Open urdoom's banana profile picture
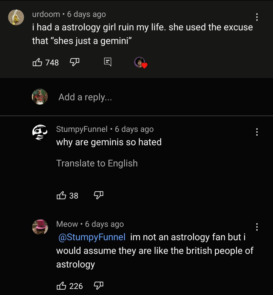 (x=16, y=18)
